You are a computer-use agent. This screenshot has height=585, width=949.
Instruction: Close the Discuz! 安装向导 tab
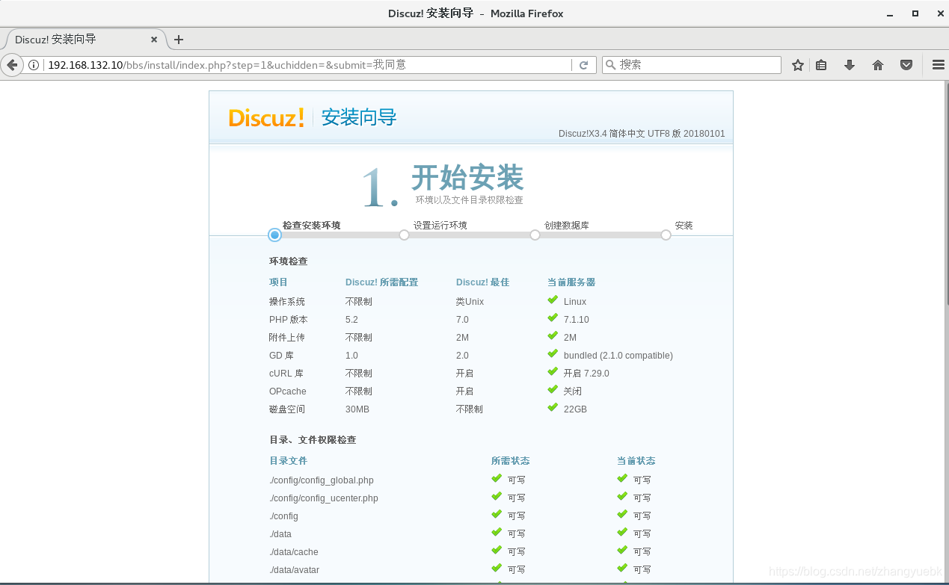pyautogui.click(x=155, y=40)
